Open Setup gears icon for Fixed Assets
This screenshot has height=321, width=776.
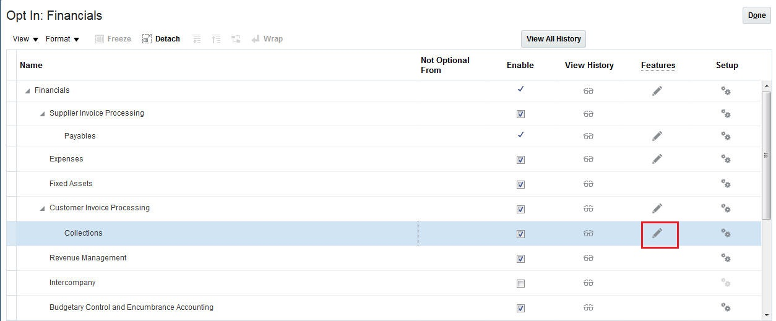click(726, 184)
